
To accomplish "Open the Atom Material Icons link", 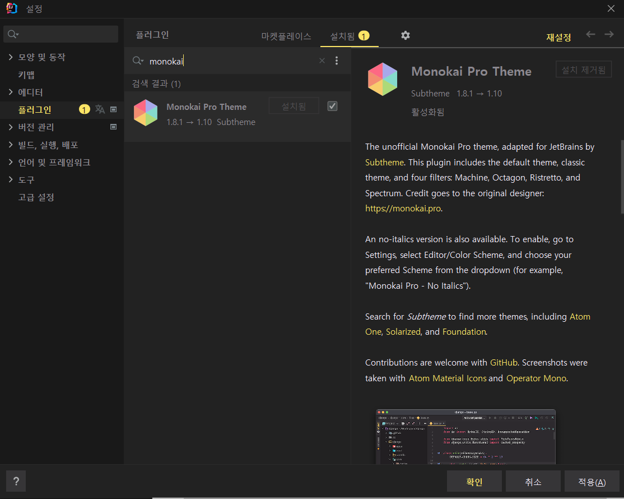I will tap(448, 378).
